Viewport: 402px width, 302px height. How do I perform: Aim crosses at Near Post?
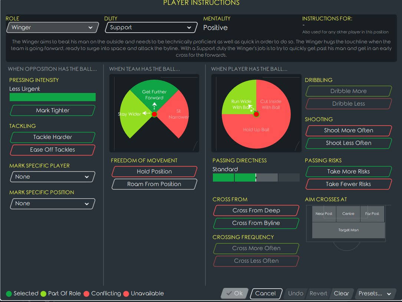point(324,214)
